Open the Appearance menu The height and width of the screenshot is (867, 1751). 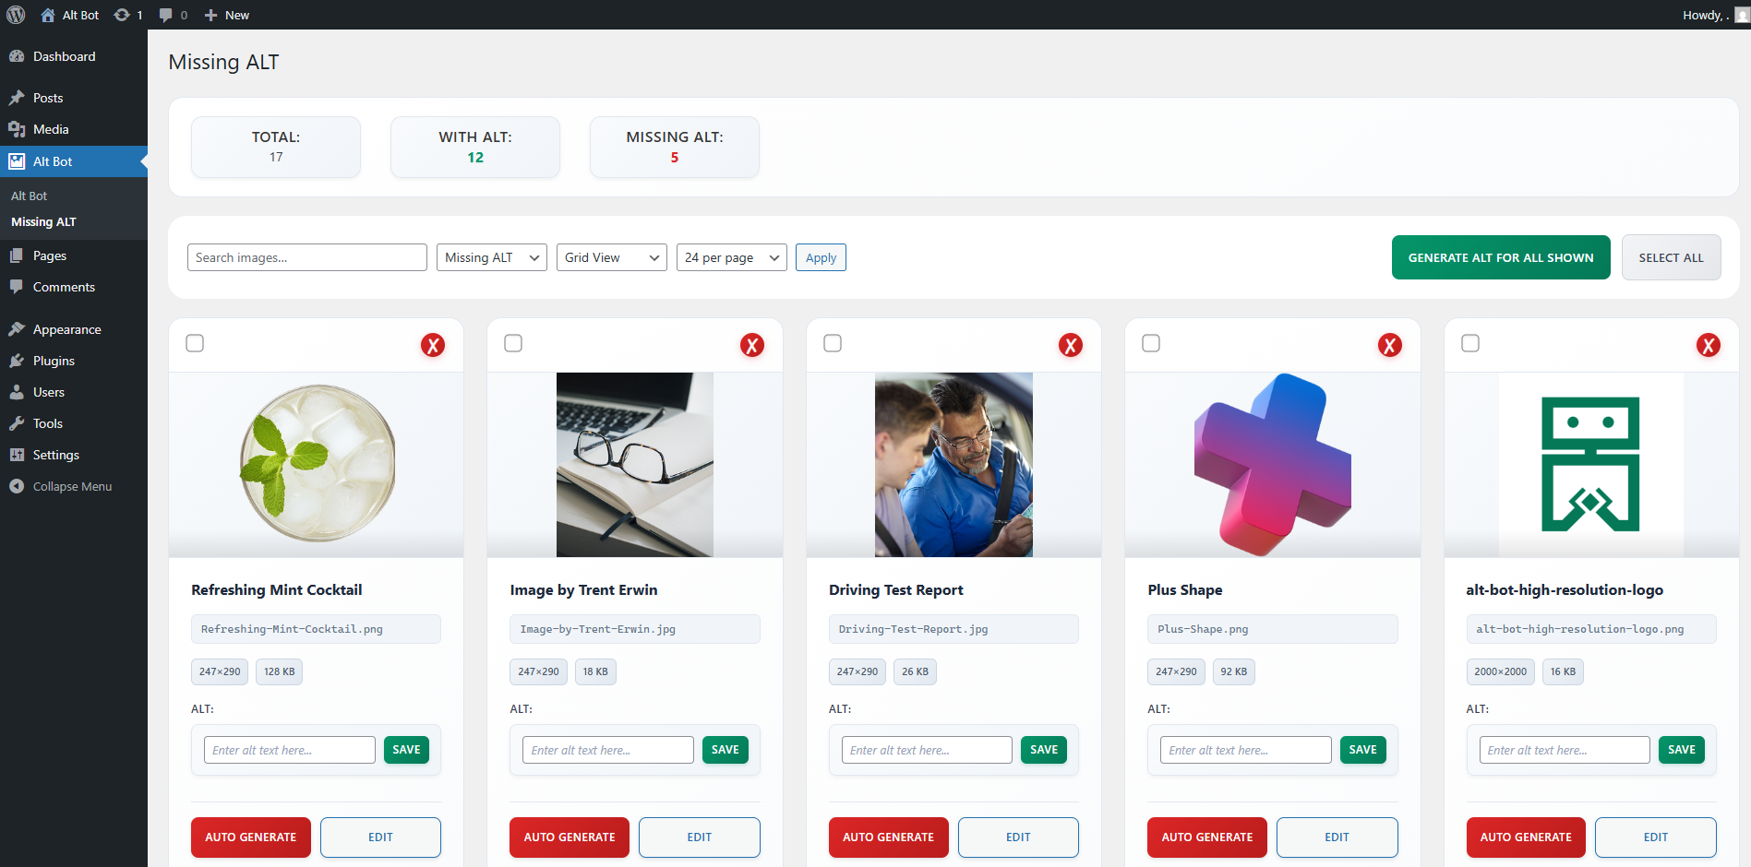pyautogui.click(x=66, y=328)
